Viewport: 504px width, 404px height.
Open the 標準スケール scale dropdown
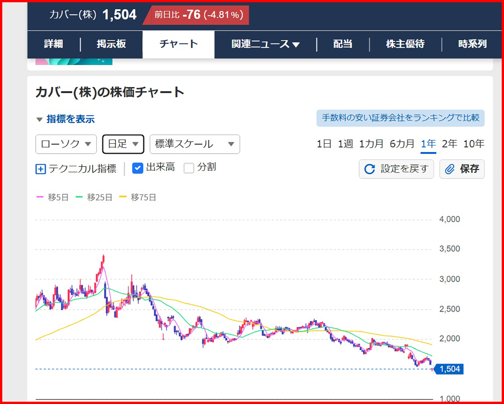195,144
